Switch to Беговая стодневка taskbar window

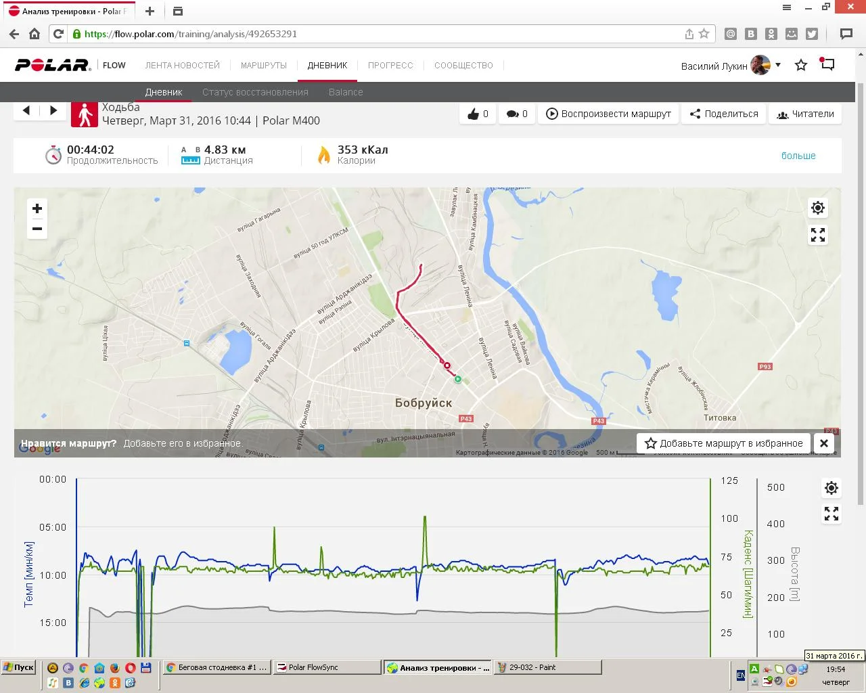[217, 667]
